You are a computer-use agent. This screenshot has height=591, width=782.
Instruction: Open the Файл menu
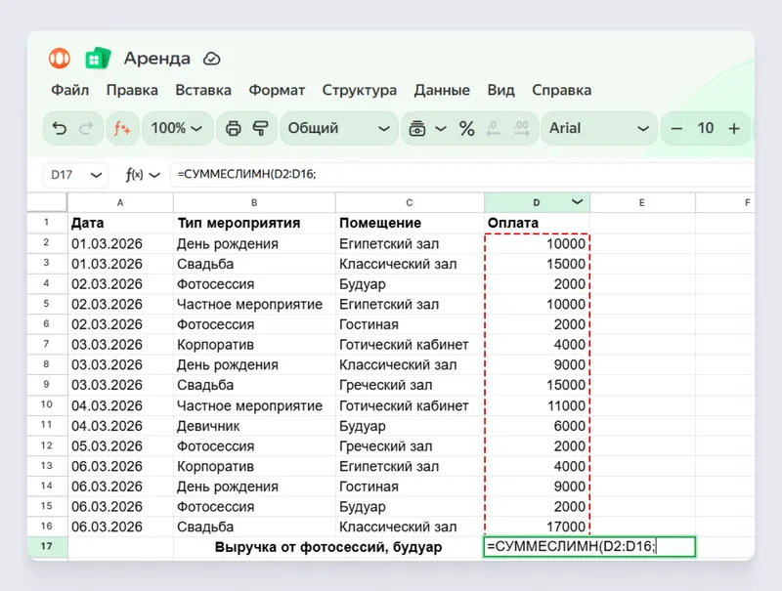(69, 90)
